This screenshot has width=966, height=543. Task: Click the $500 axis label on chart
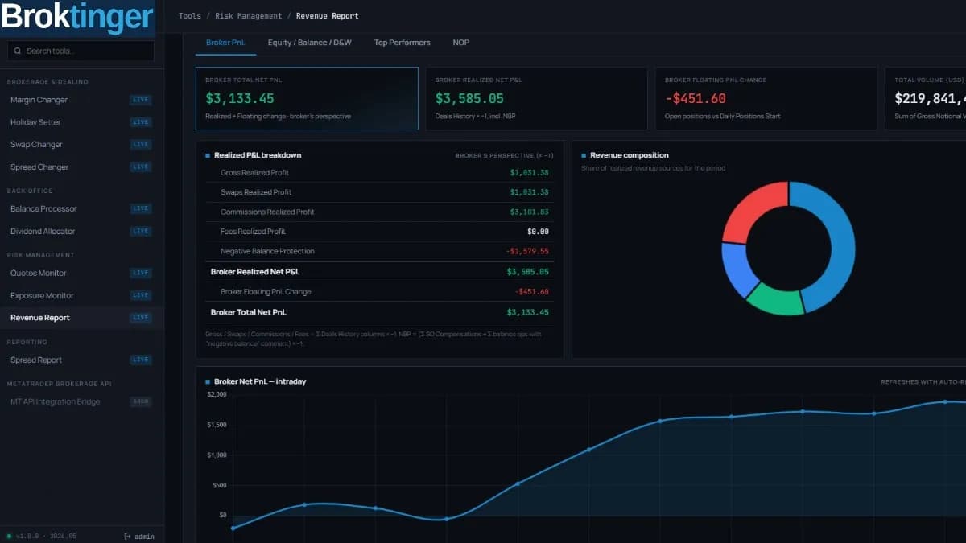pos(219,485)
